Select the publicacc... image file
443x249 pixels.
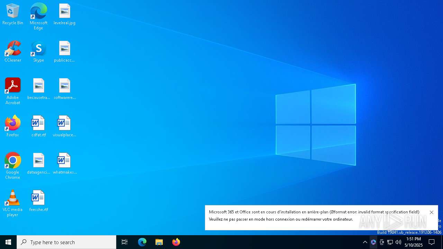coord(64,52)
